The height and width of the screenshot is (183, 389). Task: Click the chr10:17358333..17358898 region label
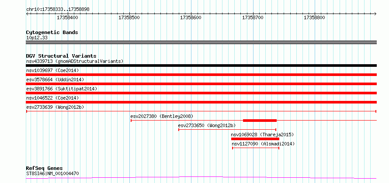point(58,10)
